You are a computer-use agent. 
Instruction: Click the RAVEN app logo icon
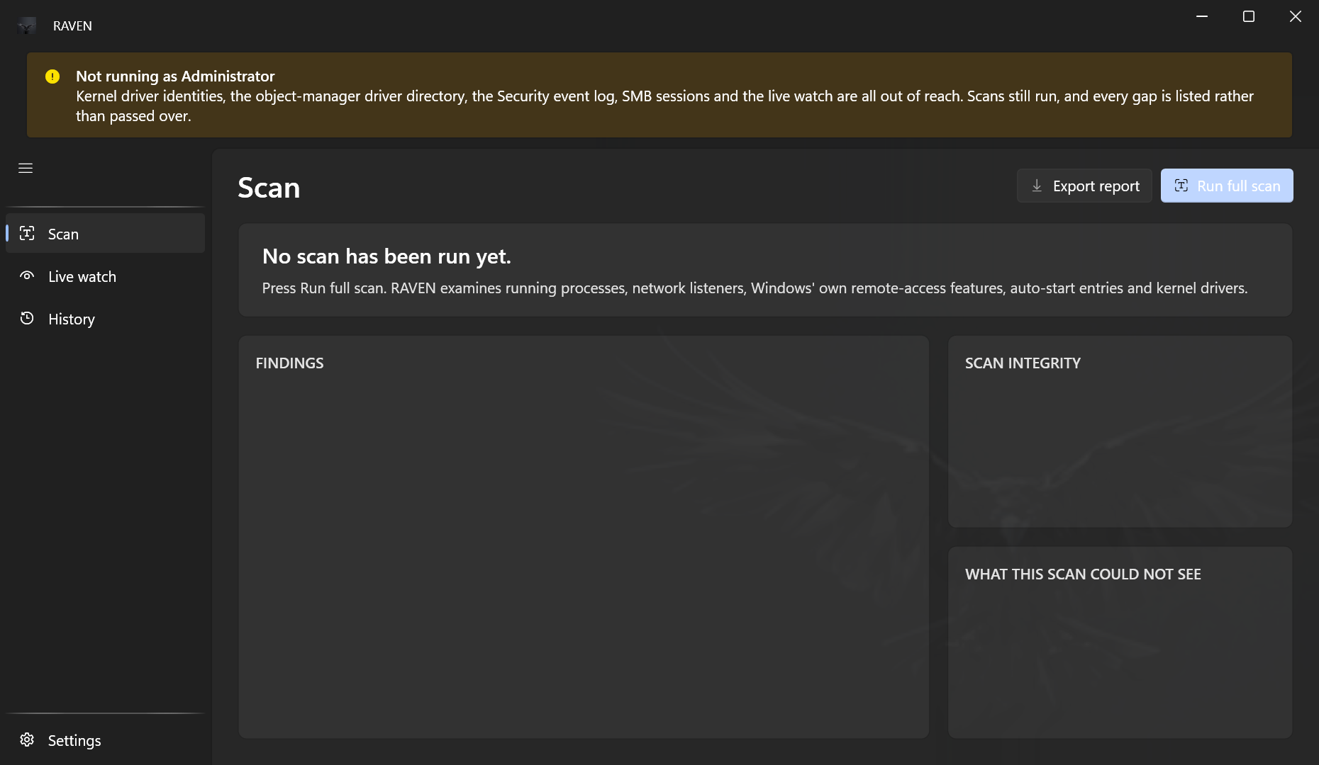27,25
